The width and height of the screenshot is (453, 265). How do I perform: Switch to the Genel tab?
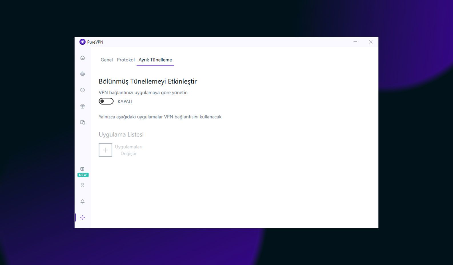[107, 60]
